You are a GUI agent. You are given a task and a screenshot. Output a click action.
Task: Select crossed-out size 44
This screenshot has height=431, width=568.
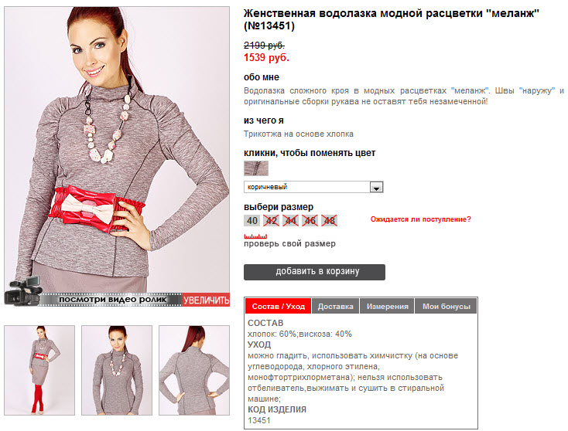pyautogui.click(x=290, y=221)
